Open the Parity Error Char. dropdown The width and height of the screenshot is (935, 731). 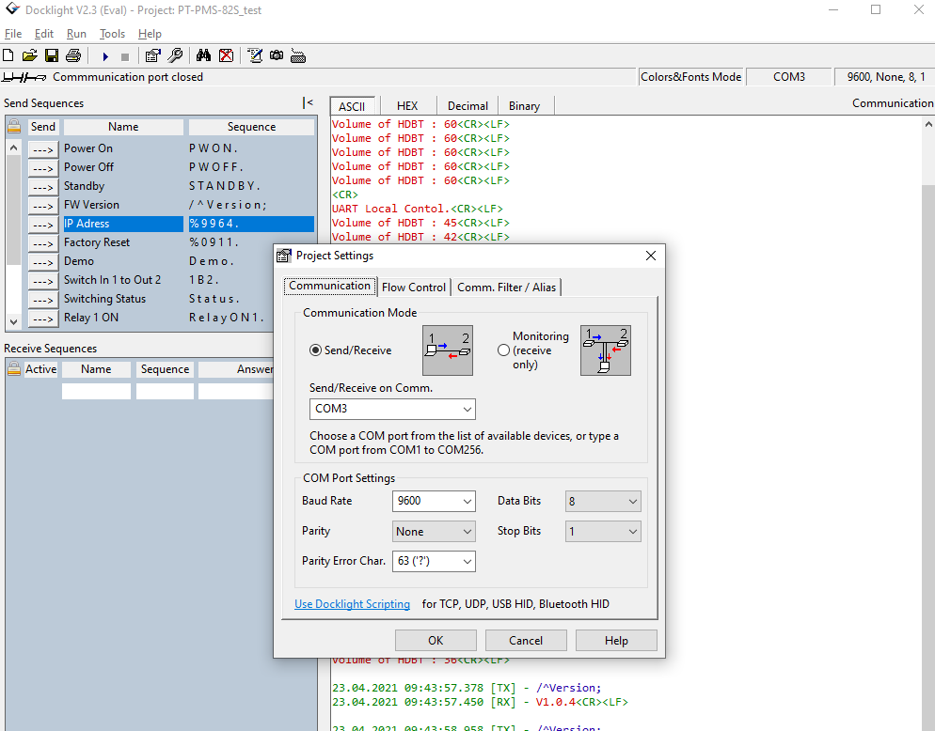[x=434, y=561]
